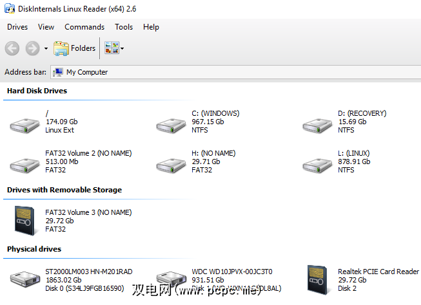This screenshot has width=421, height=305.
Task: Toggle the Folders pane button
Action: click(x=74, y=48)
